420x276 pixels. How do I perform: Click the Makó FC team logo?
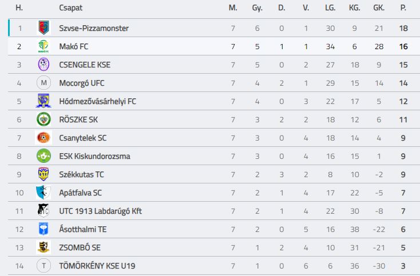click(x=44, y=46)
